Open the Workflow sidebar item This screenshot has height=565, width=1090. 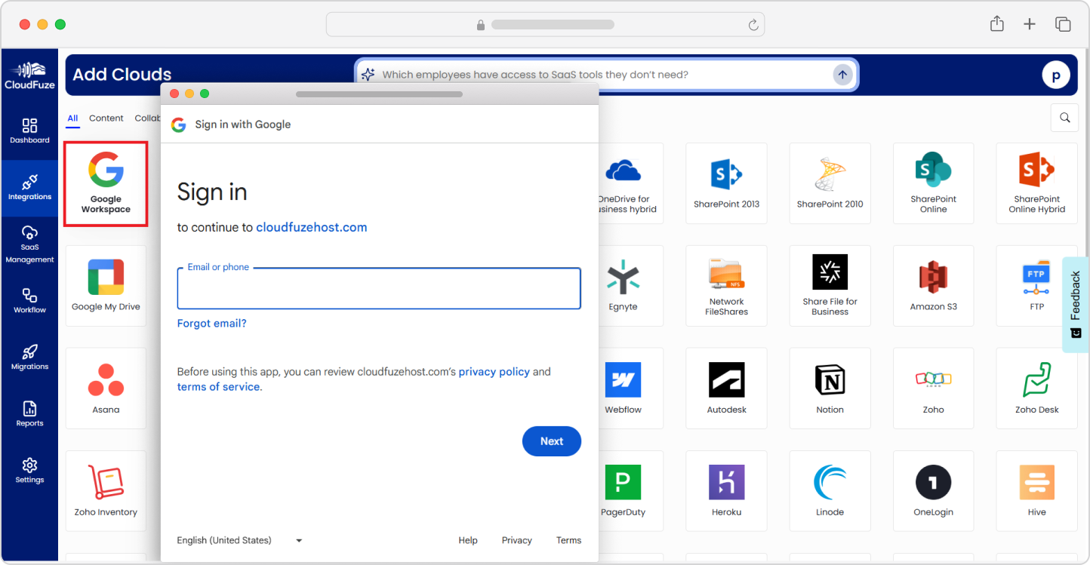click(x=29, y=300)
